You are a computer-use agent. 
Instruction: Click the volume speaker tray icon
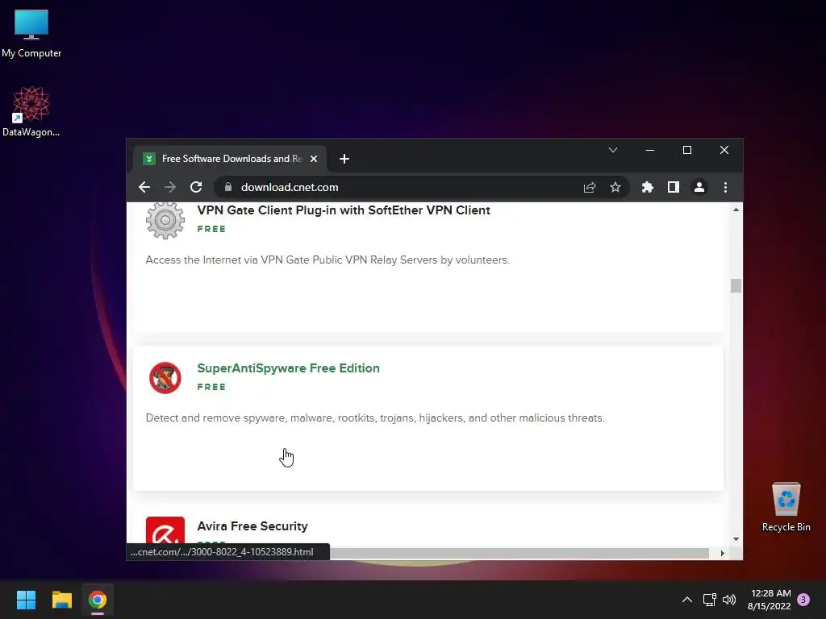click(729, 600)
